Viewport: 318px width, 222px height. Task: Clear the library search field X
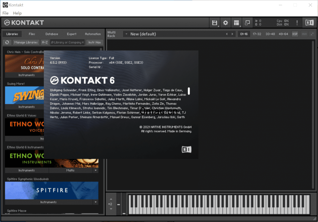pos(83,42)
